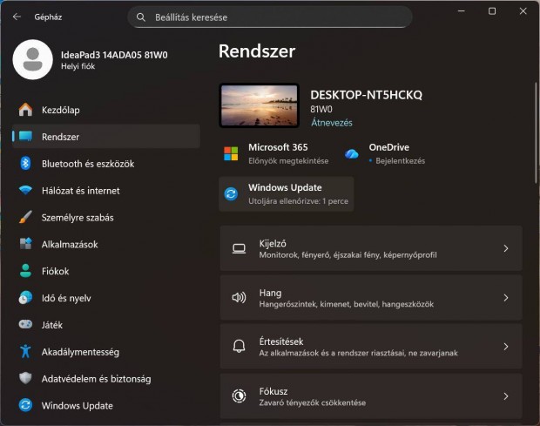Viewport: 540px width, 426px height.
Task: Click the Microsoft 365 logo icon
Action: [231, 153]
